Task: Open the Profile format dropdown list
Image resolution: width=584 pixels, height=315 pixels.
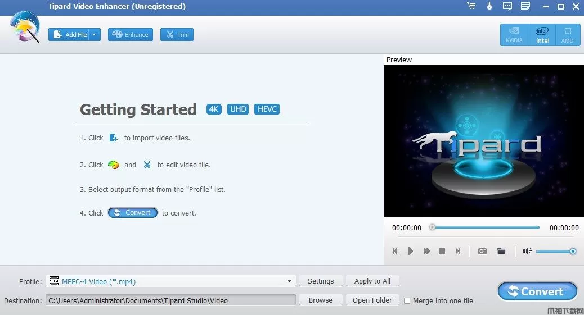Action: pos(289,281)
